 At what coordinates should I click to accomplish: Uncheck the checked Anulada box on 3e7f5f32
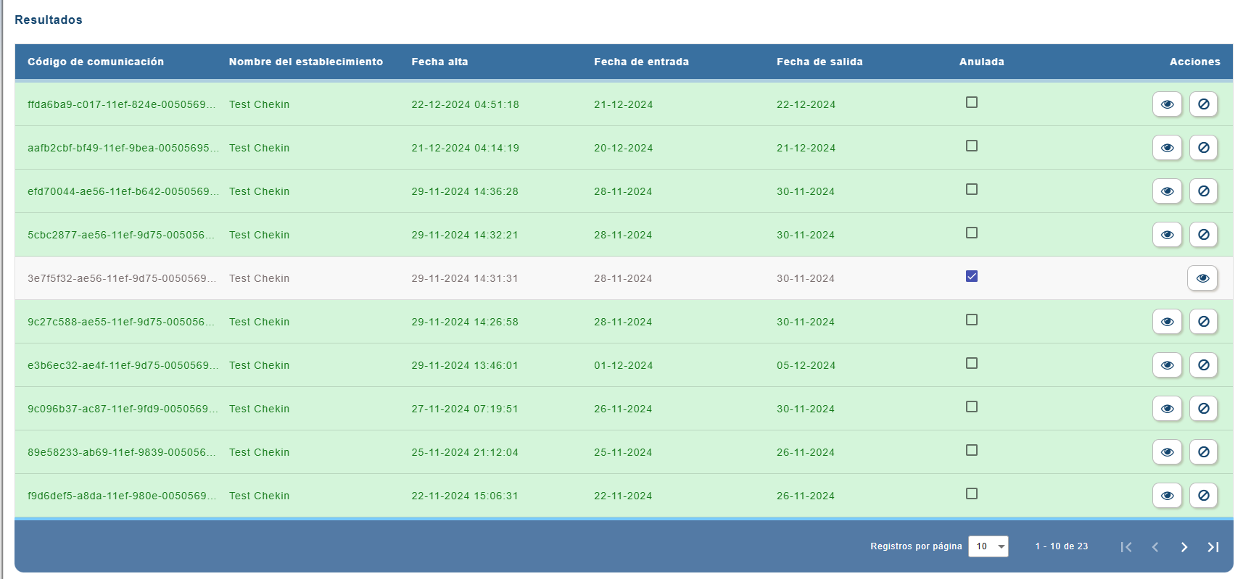tap(972, 276)
